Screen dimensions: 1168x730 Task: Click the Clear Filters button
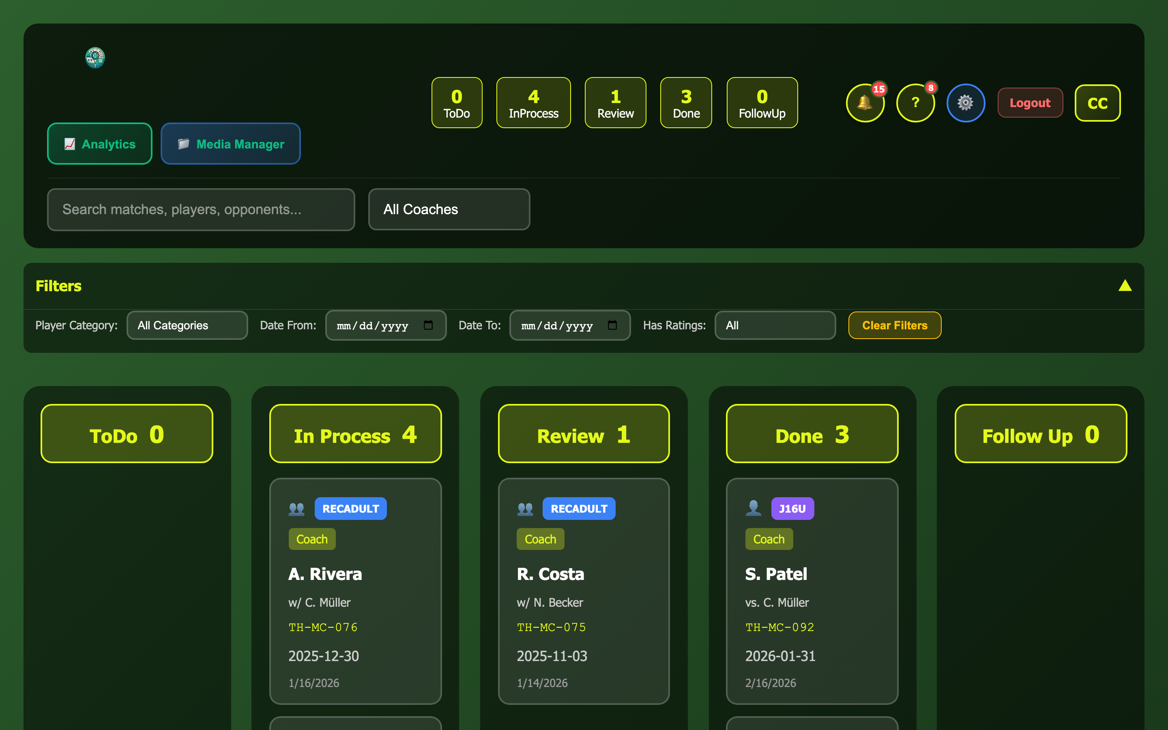pyautogui.click(x=894, y=325)
